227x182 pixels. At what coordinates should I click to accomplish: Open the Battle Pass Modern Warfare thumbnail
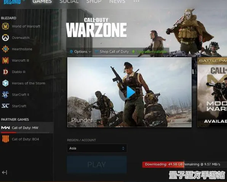click(212, 92)
